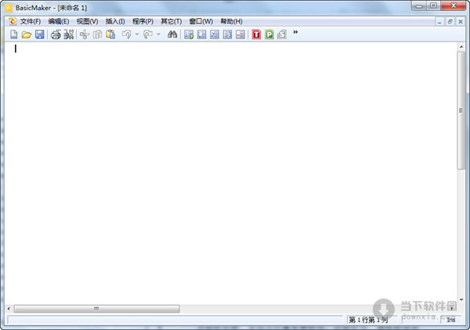The width and height of the screenshot is (470, 330).
Task: Click the script icon with red arrow
Action: (240, 34)
